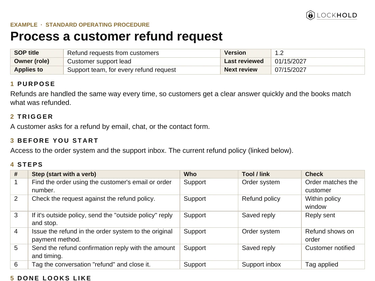Click the 'Owner (role)' label cell
Screen dimensions: 375x281
(37, 61)
